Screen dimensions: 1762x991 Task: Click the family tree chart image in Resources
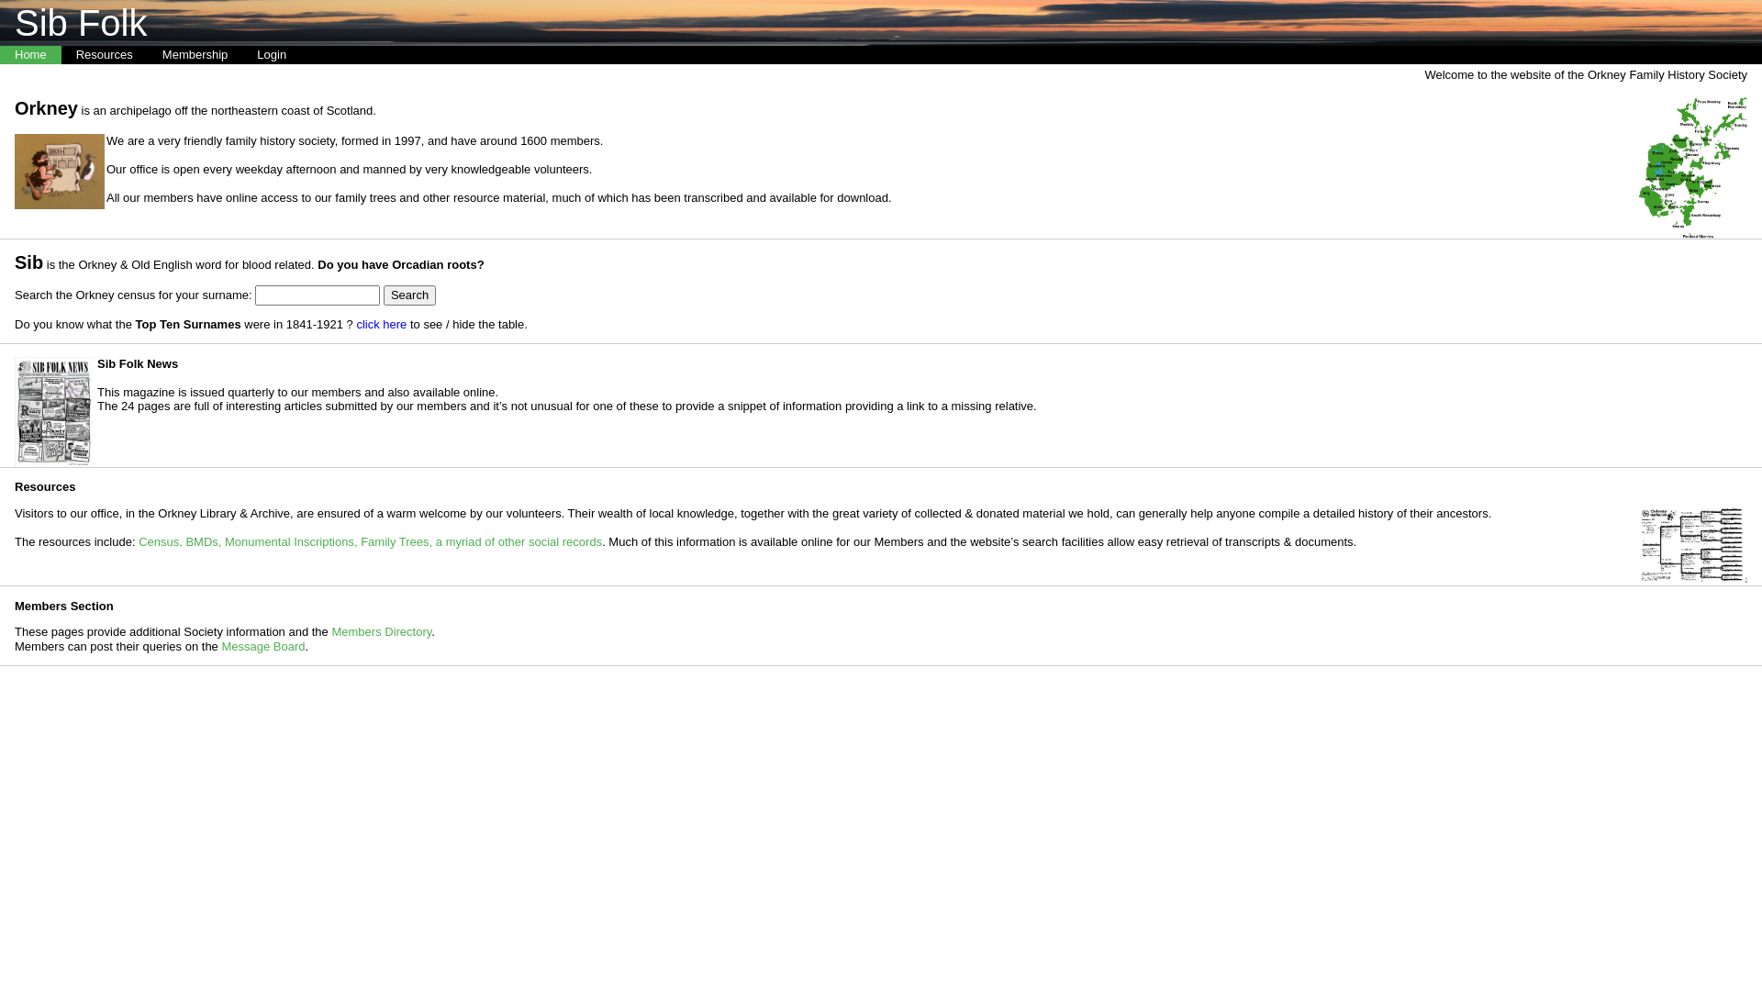1693,545
